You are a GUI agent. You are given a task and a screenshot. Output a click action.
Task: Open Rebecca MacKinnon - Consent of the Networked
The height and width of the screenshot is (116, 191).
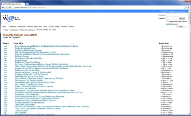[33, 72]
